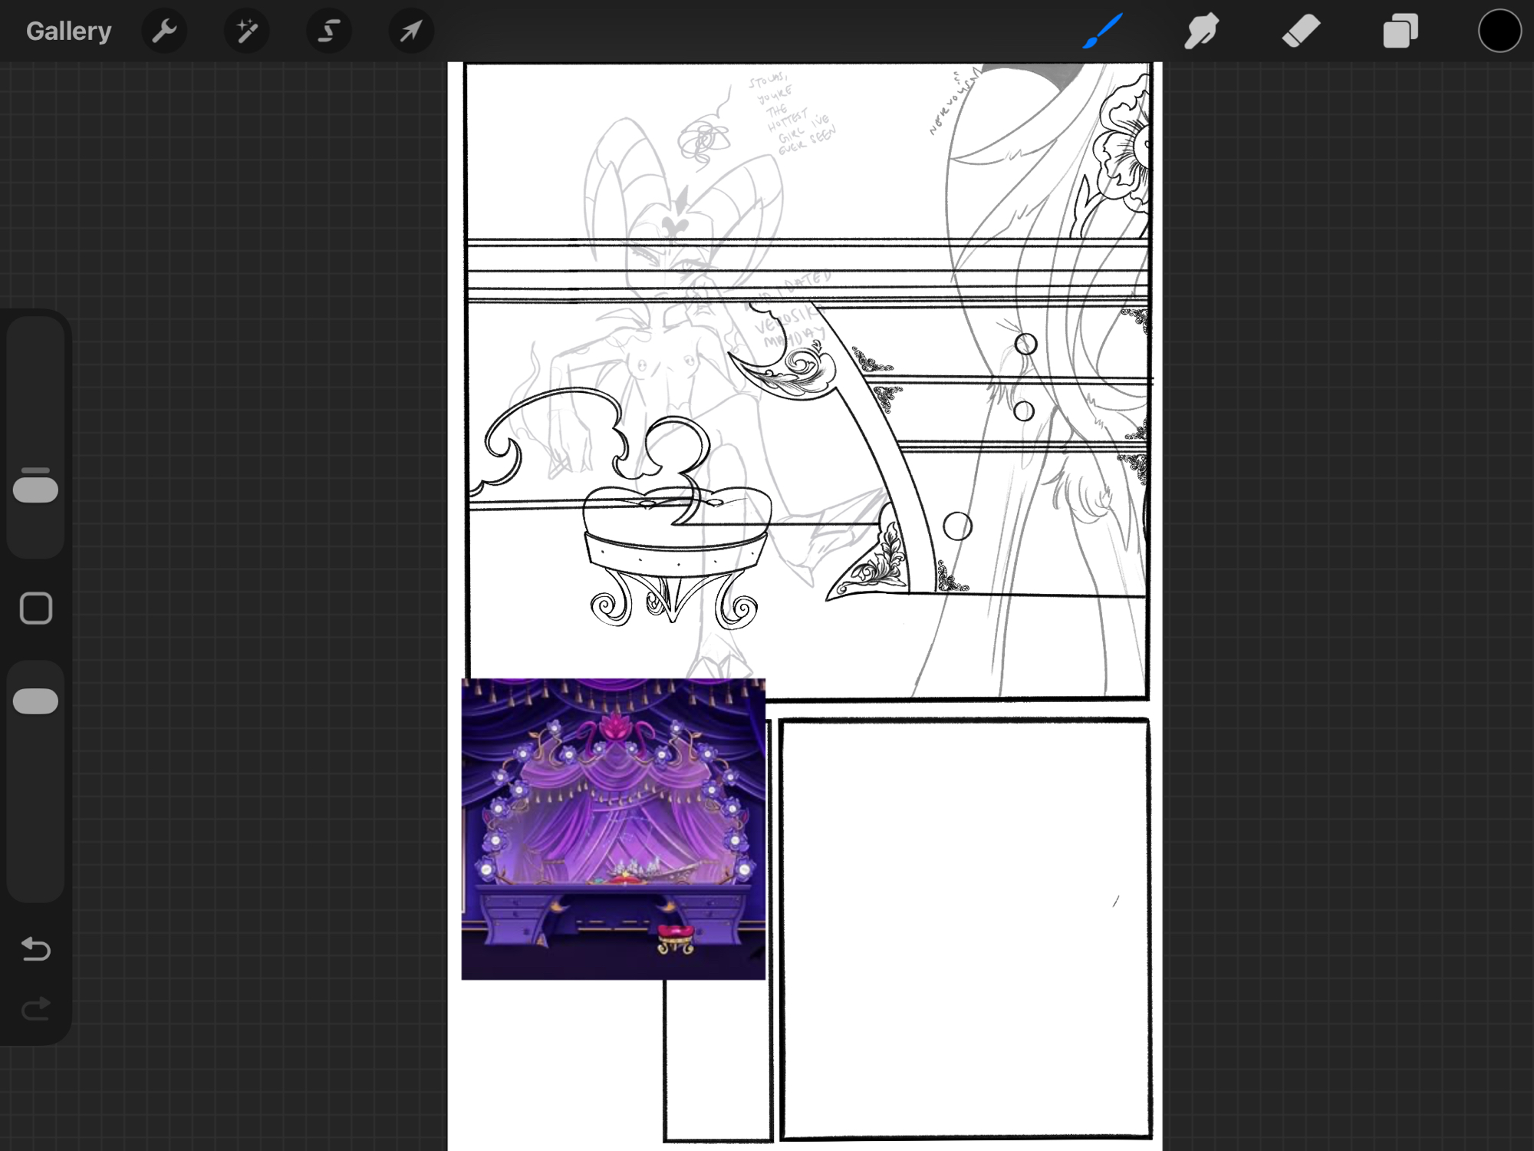Return to the Gallery
The width and height of the screenshot is (1534, 1151).
pos(69,31)
